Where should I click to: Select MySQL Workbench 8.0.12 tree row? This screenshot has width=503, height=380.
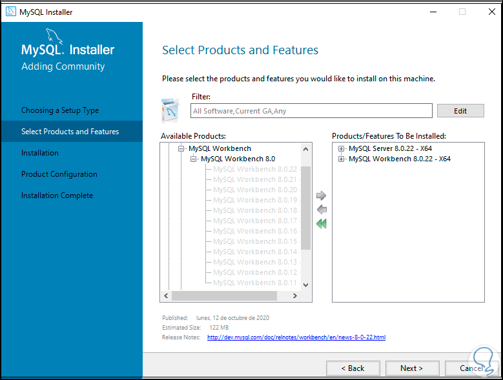(255, 272)
